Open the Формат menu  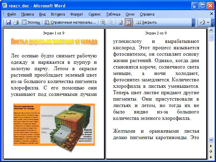pos(77,14)
